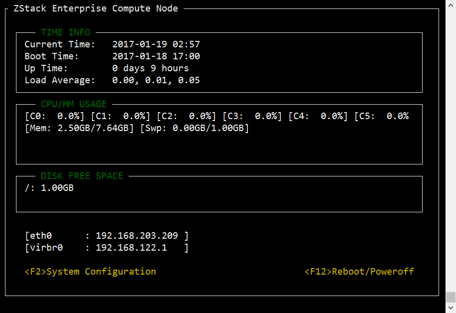Click the ZStack Enterprise Compute Node title

coord(96,8)
